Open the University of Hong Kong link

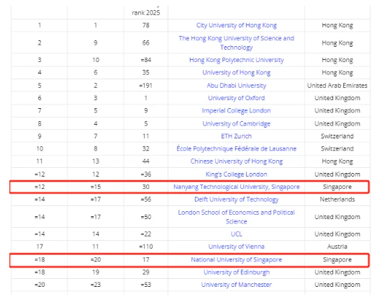pos(237,73)
